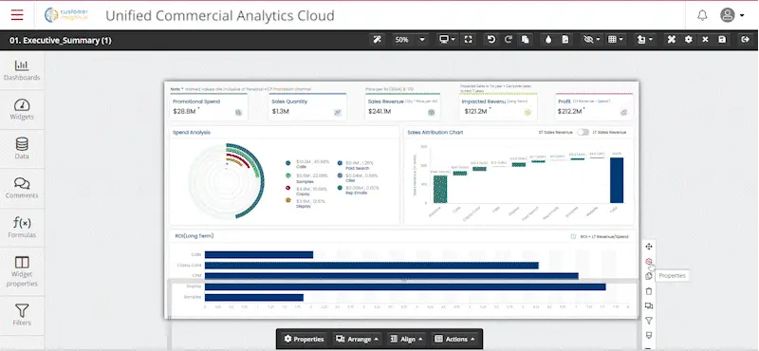Click the exit arrow icon in toolbar

745,40
